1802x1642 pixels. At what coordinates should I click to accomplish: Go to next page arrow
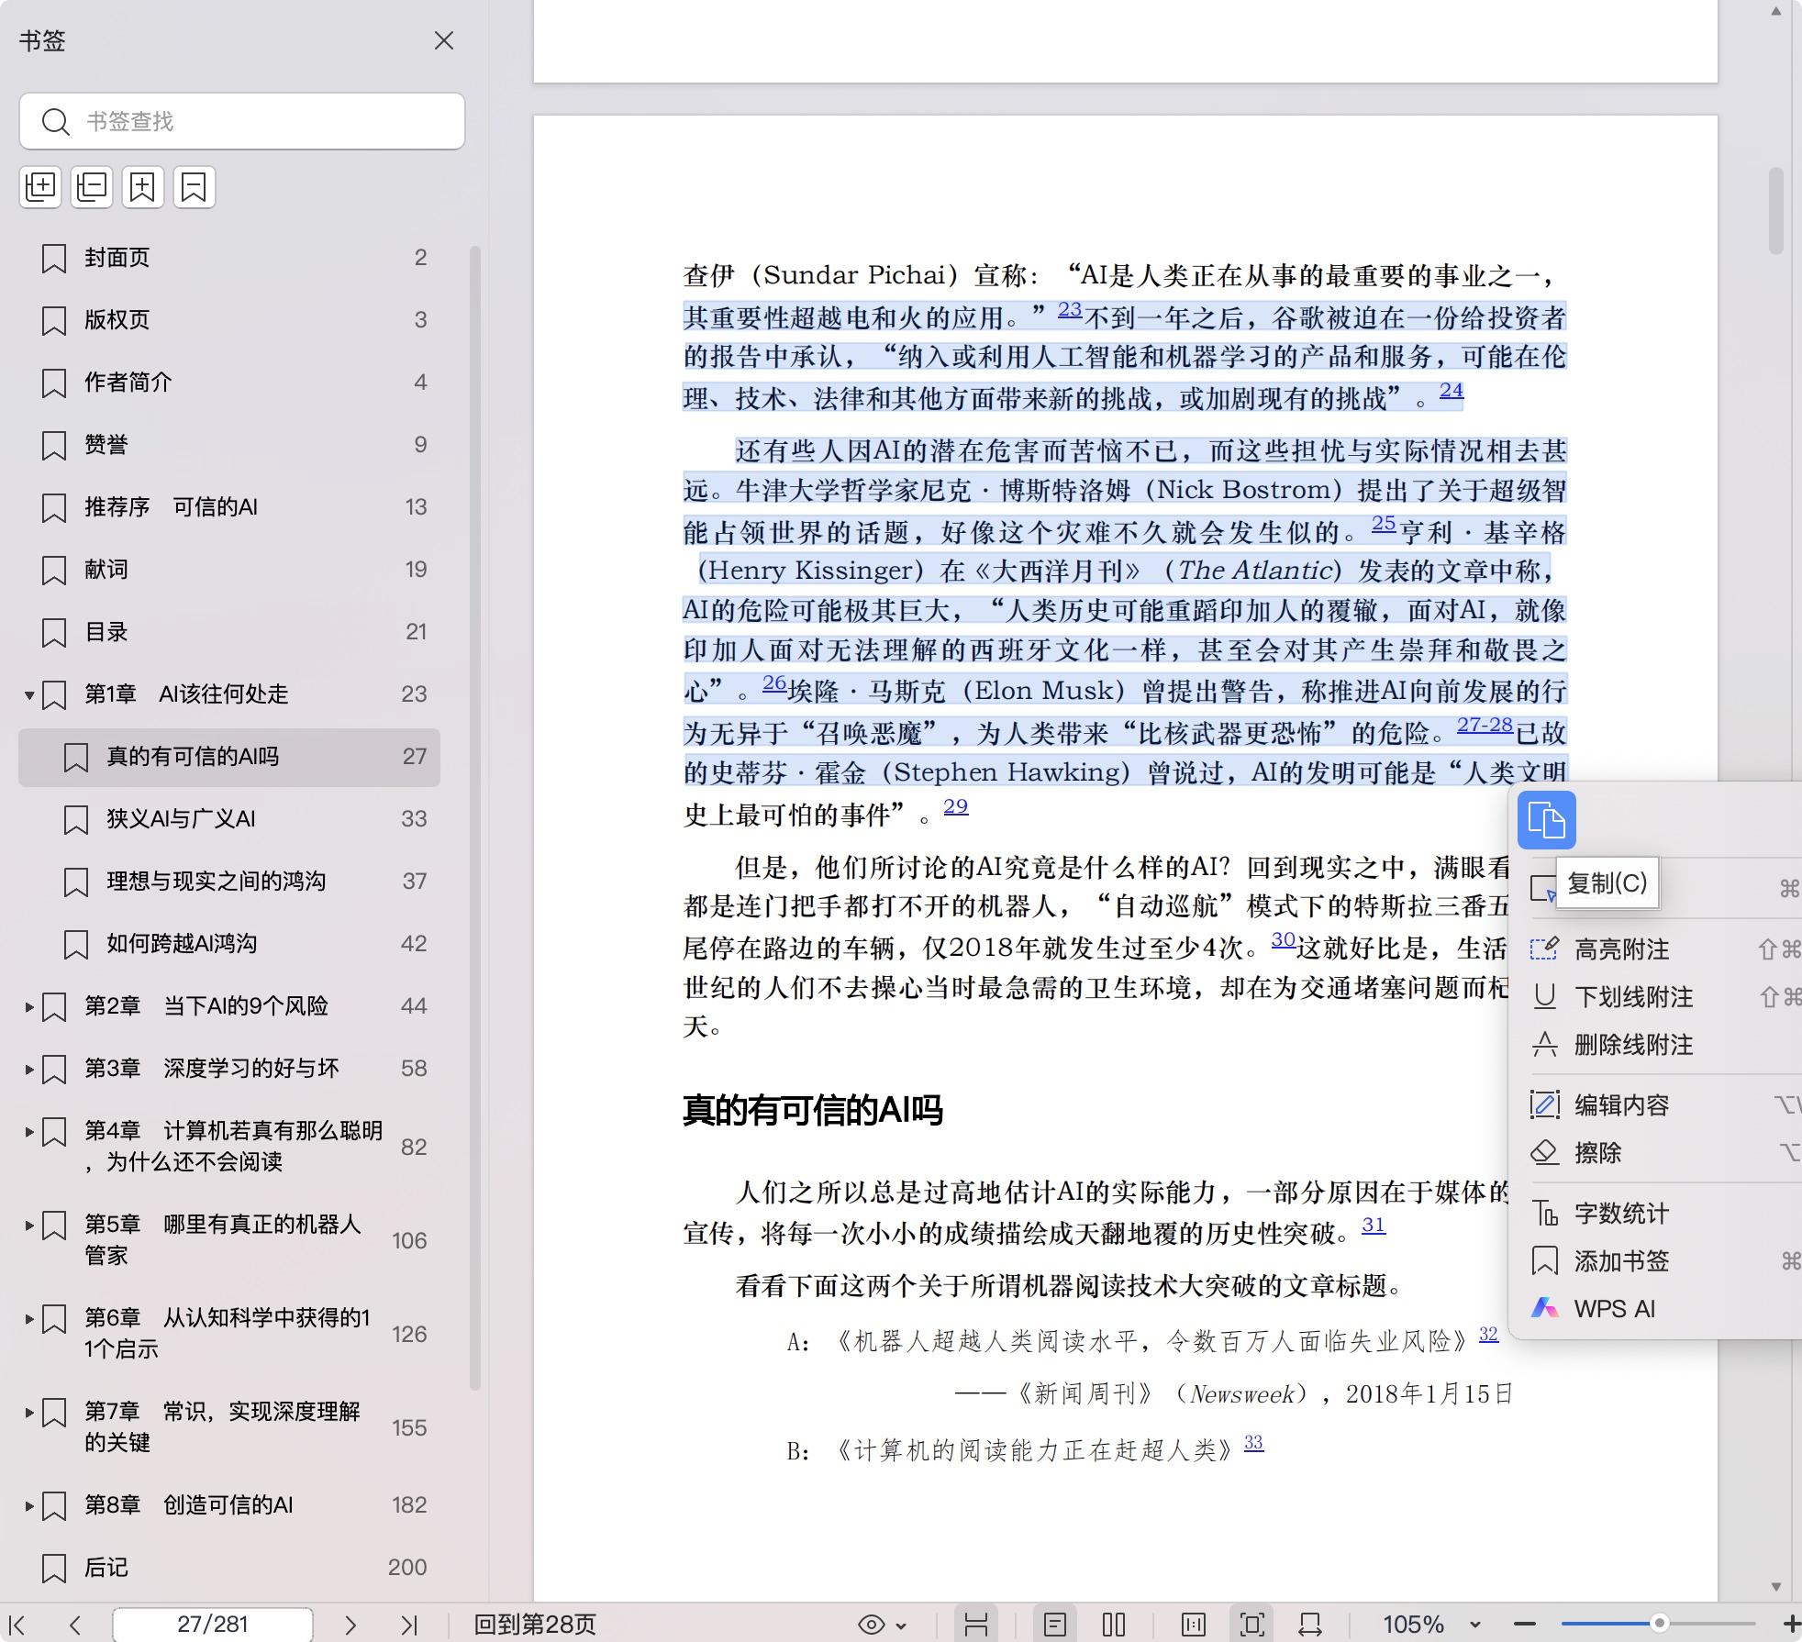(x=350, y=1625)
